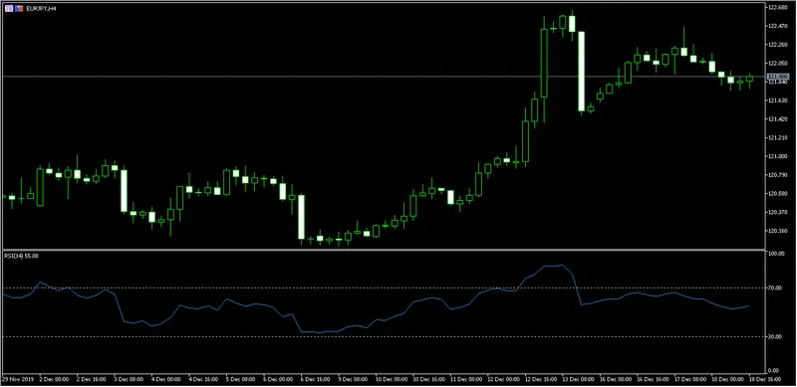Image resolution: width=797 pixels, height=387 pixels.
Task: Select the large white candle on 6 Dec 16:00
Action: coord(302,217)
